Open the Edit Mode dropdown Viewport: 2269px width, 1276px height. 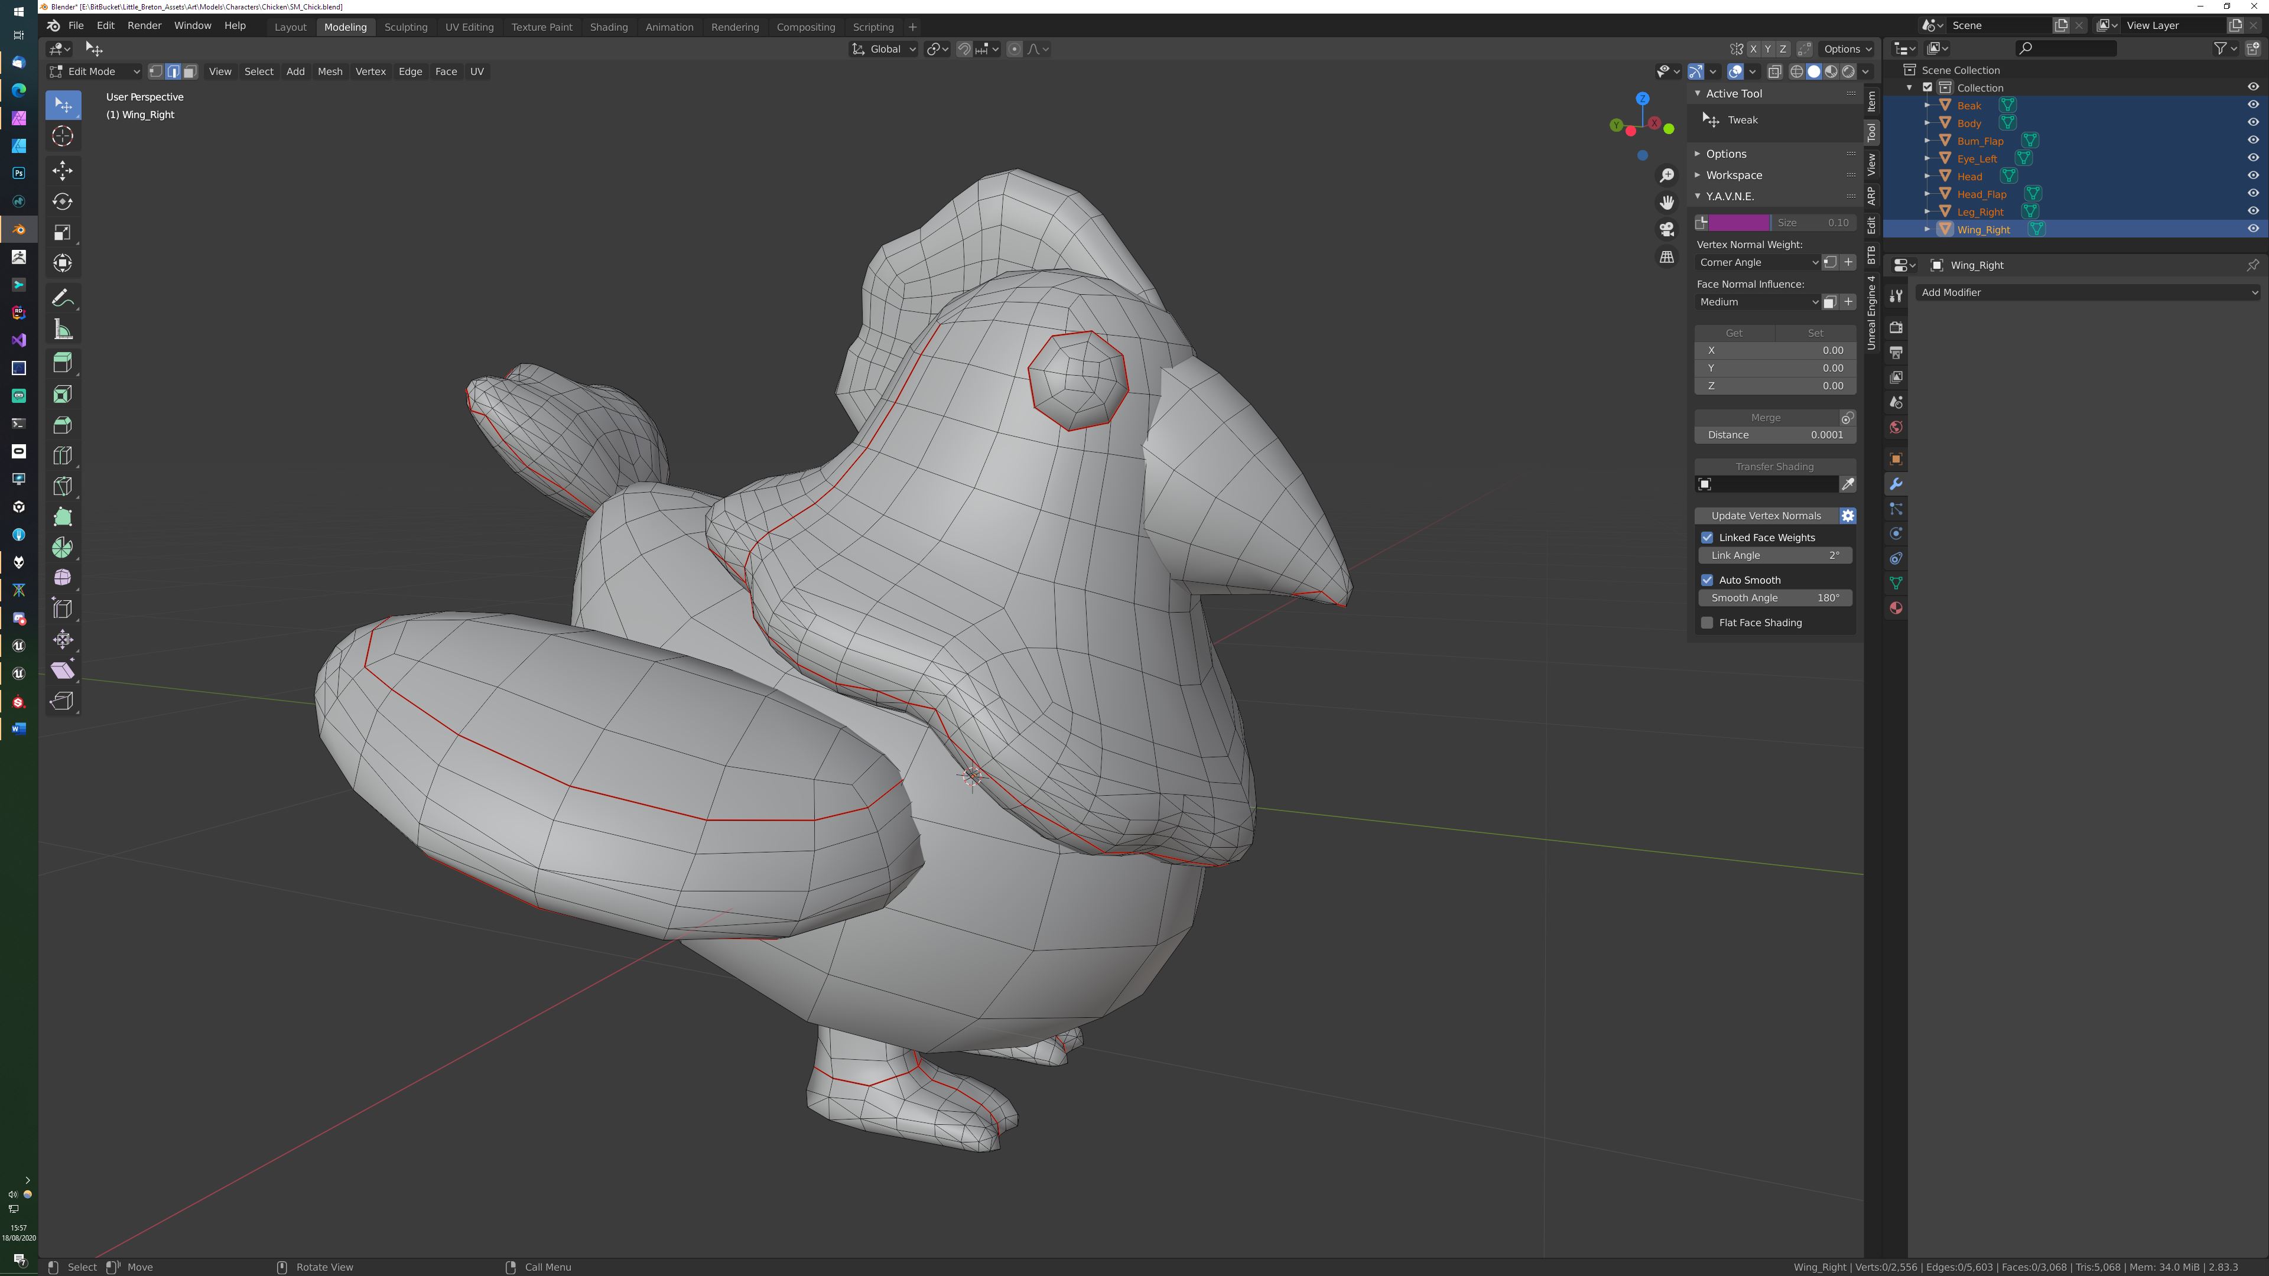tap(95, 71)
